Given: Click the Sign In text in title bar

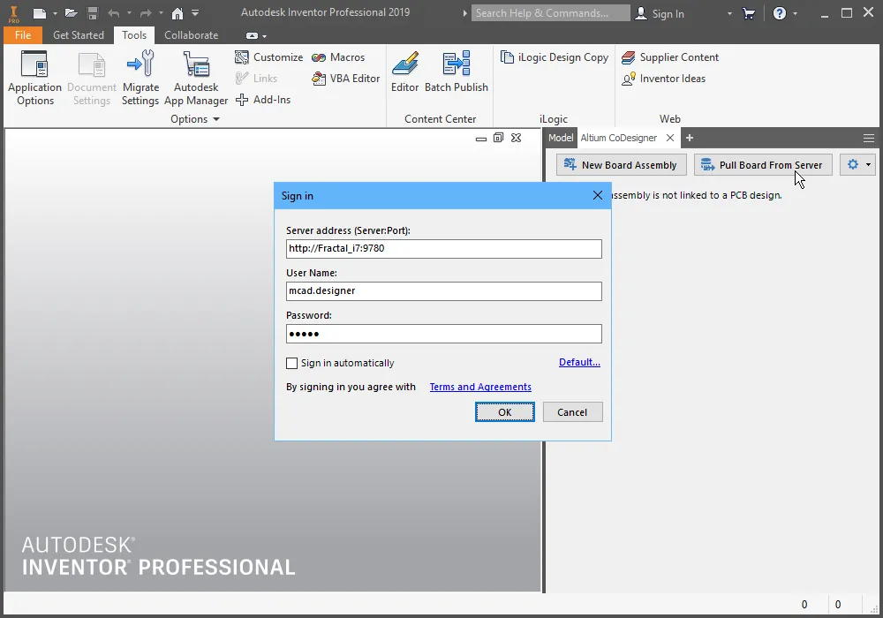Looking at the screenshot, I should 668,13.
